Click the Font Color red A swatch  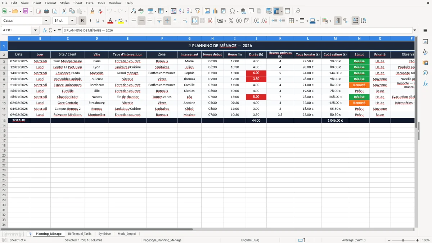(111, 21)
